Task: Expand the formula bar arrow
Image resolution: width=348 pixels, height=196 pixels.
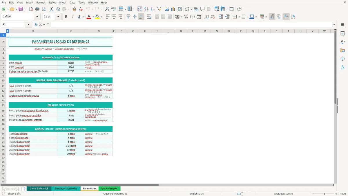Action: [x=334, y=25]
